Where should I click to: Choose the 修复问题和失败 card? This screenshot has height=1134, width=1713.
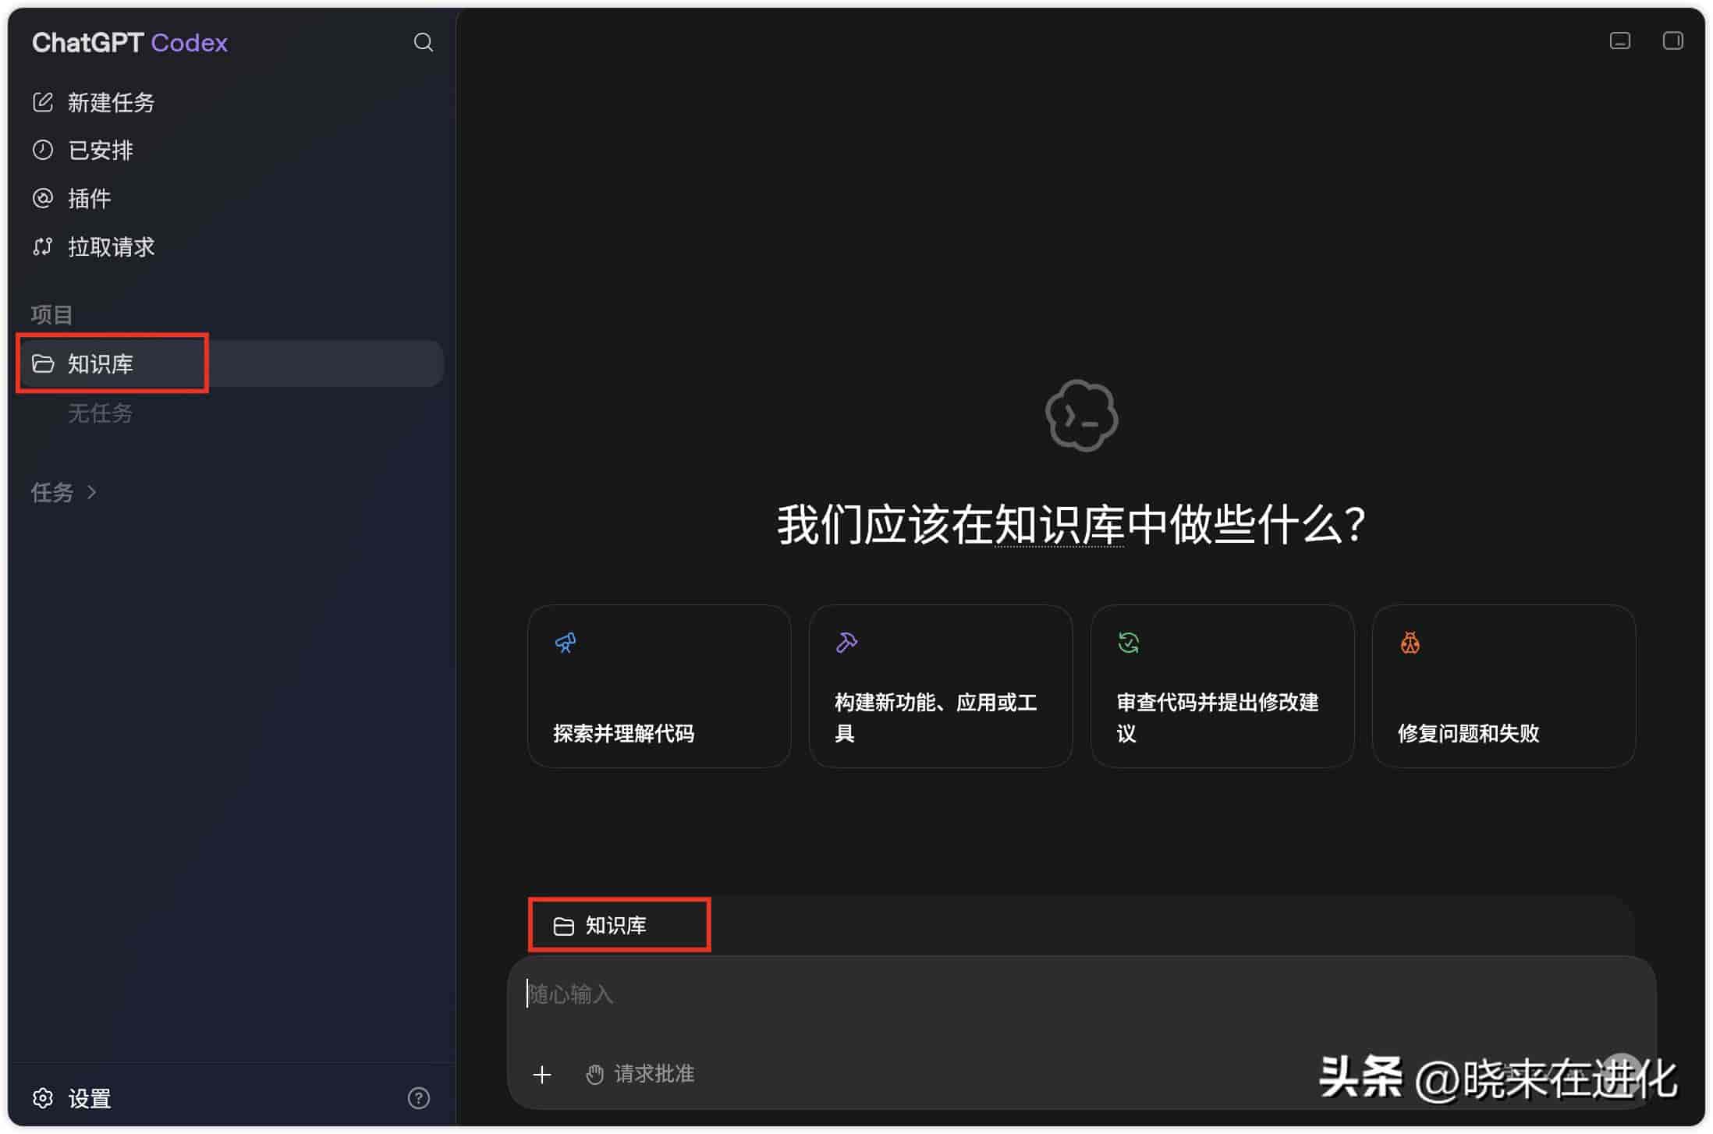pyautogui.click(x=1504, y=686)
